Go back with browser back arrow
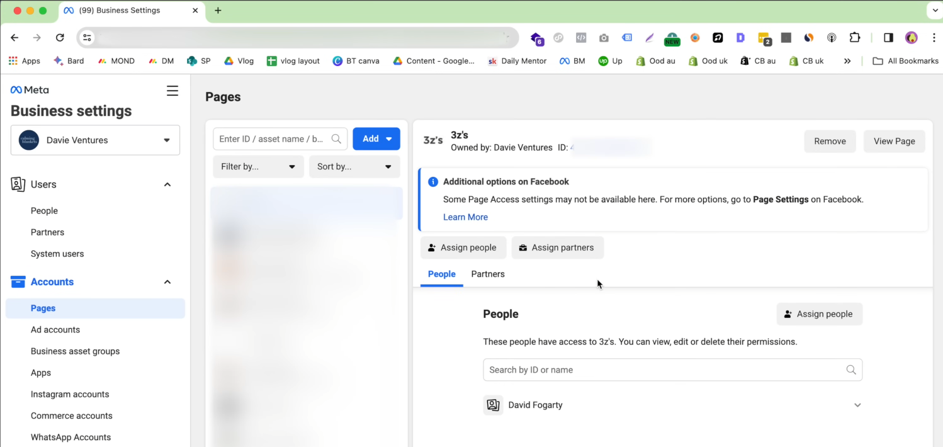The height and width of the screenshot is (447, 943). point(14,38)
